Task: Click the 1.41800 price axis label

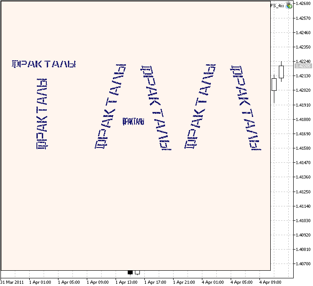Action: (303, 119)
